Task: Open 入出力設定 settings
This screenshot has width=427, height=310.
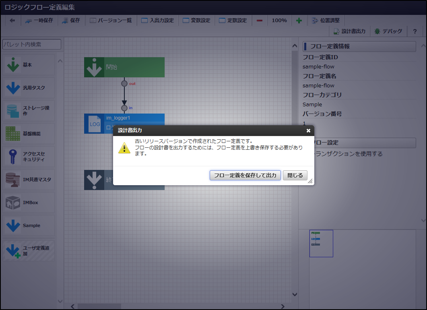Action: 158,20
